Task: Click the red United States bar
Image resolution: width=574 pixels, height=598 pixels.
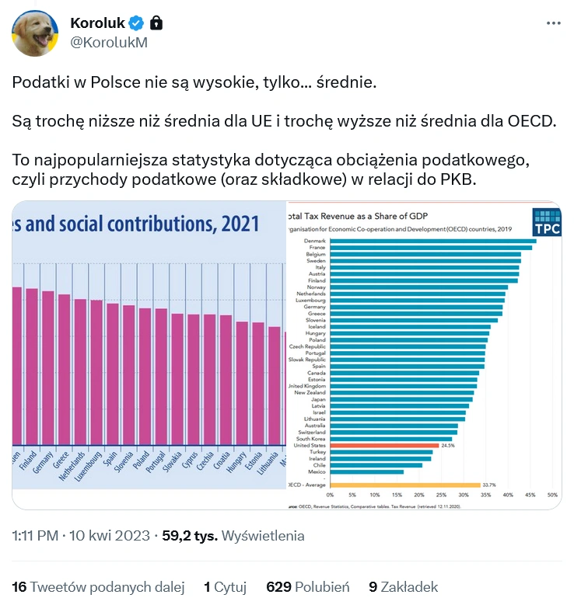Action: coord(384,446)
